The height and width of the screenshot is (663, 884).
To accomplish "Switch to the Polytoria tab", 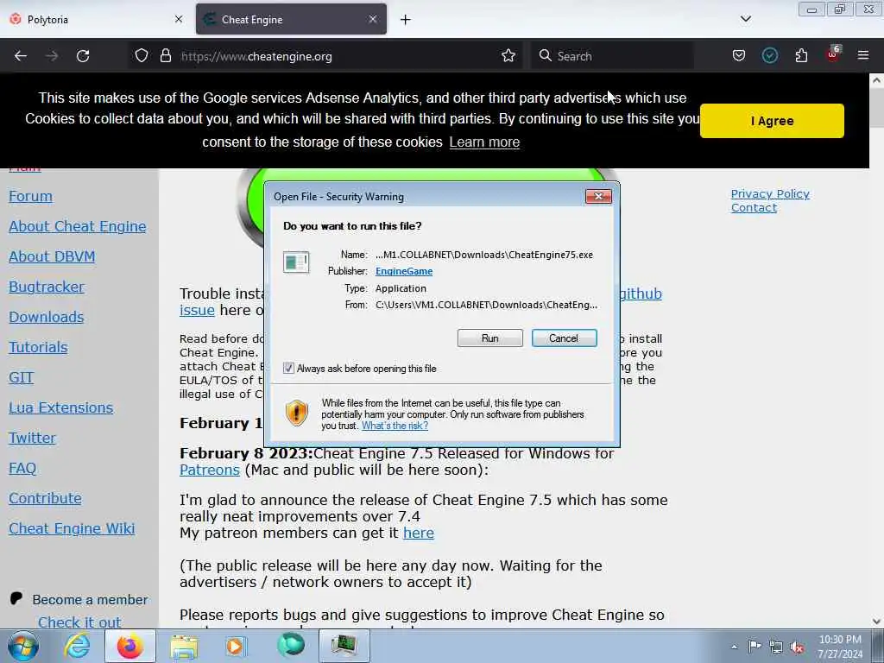I will [96, 19].
